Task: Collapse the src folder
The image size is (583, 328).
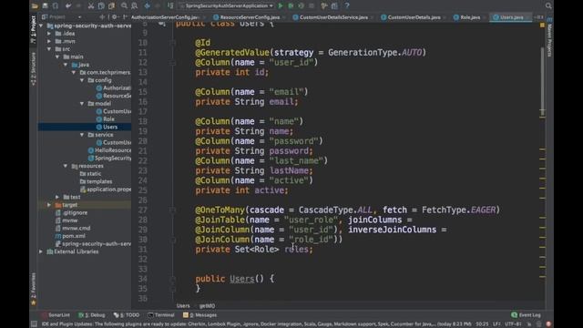Action: pos(49,49)
